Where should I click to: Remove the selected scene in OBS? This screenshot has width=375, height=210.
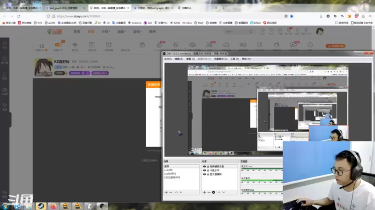171,192
